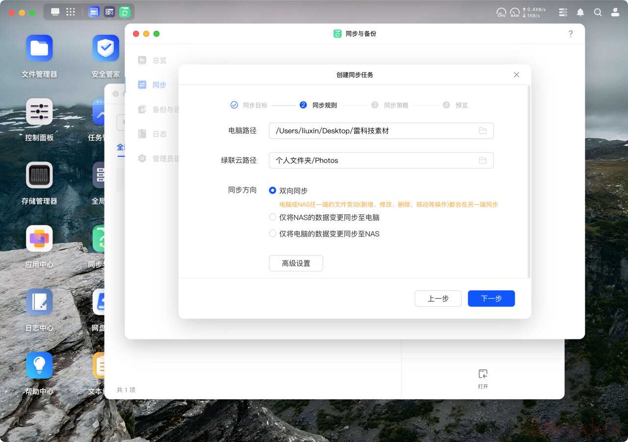Viewport: 628px width, 442px height.
Task: Open 日志中心 on the desktop
Action: click(x=39, y=302)
